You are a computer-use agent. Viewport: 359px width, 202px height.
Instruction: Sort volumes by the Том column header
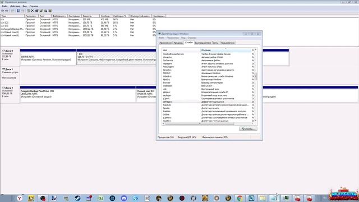12,16
